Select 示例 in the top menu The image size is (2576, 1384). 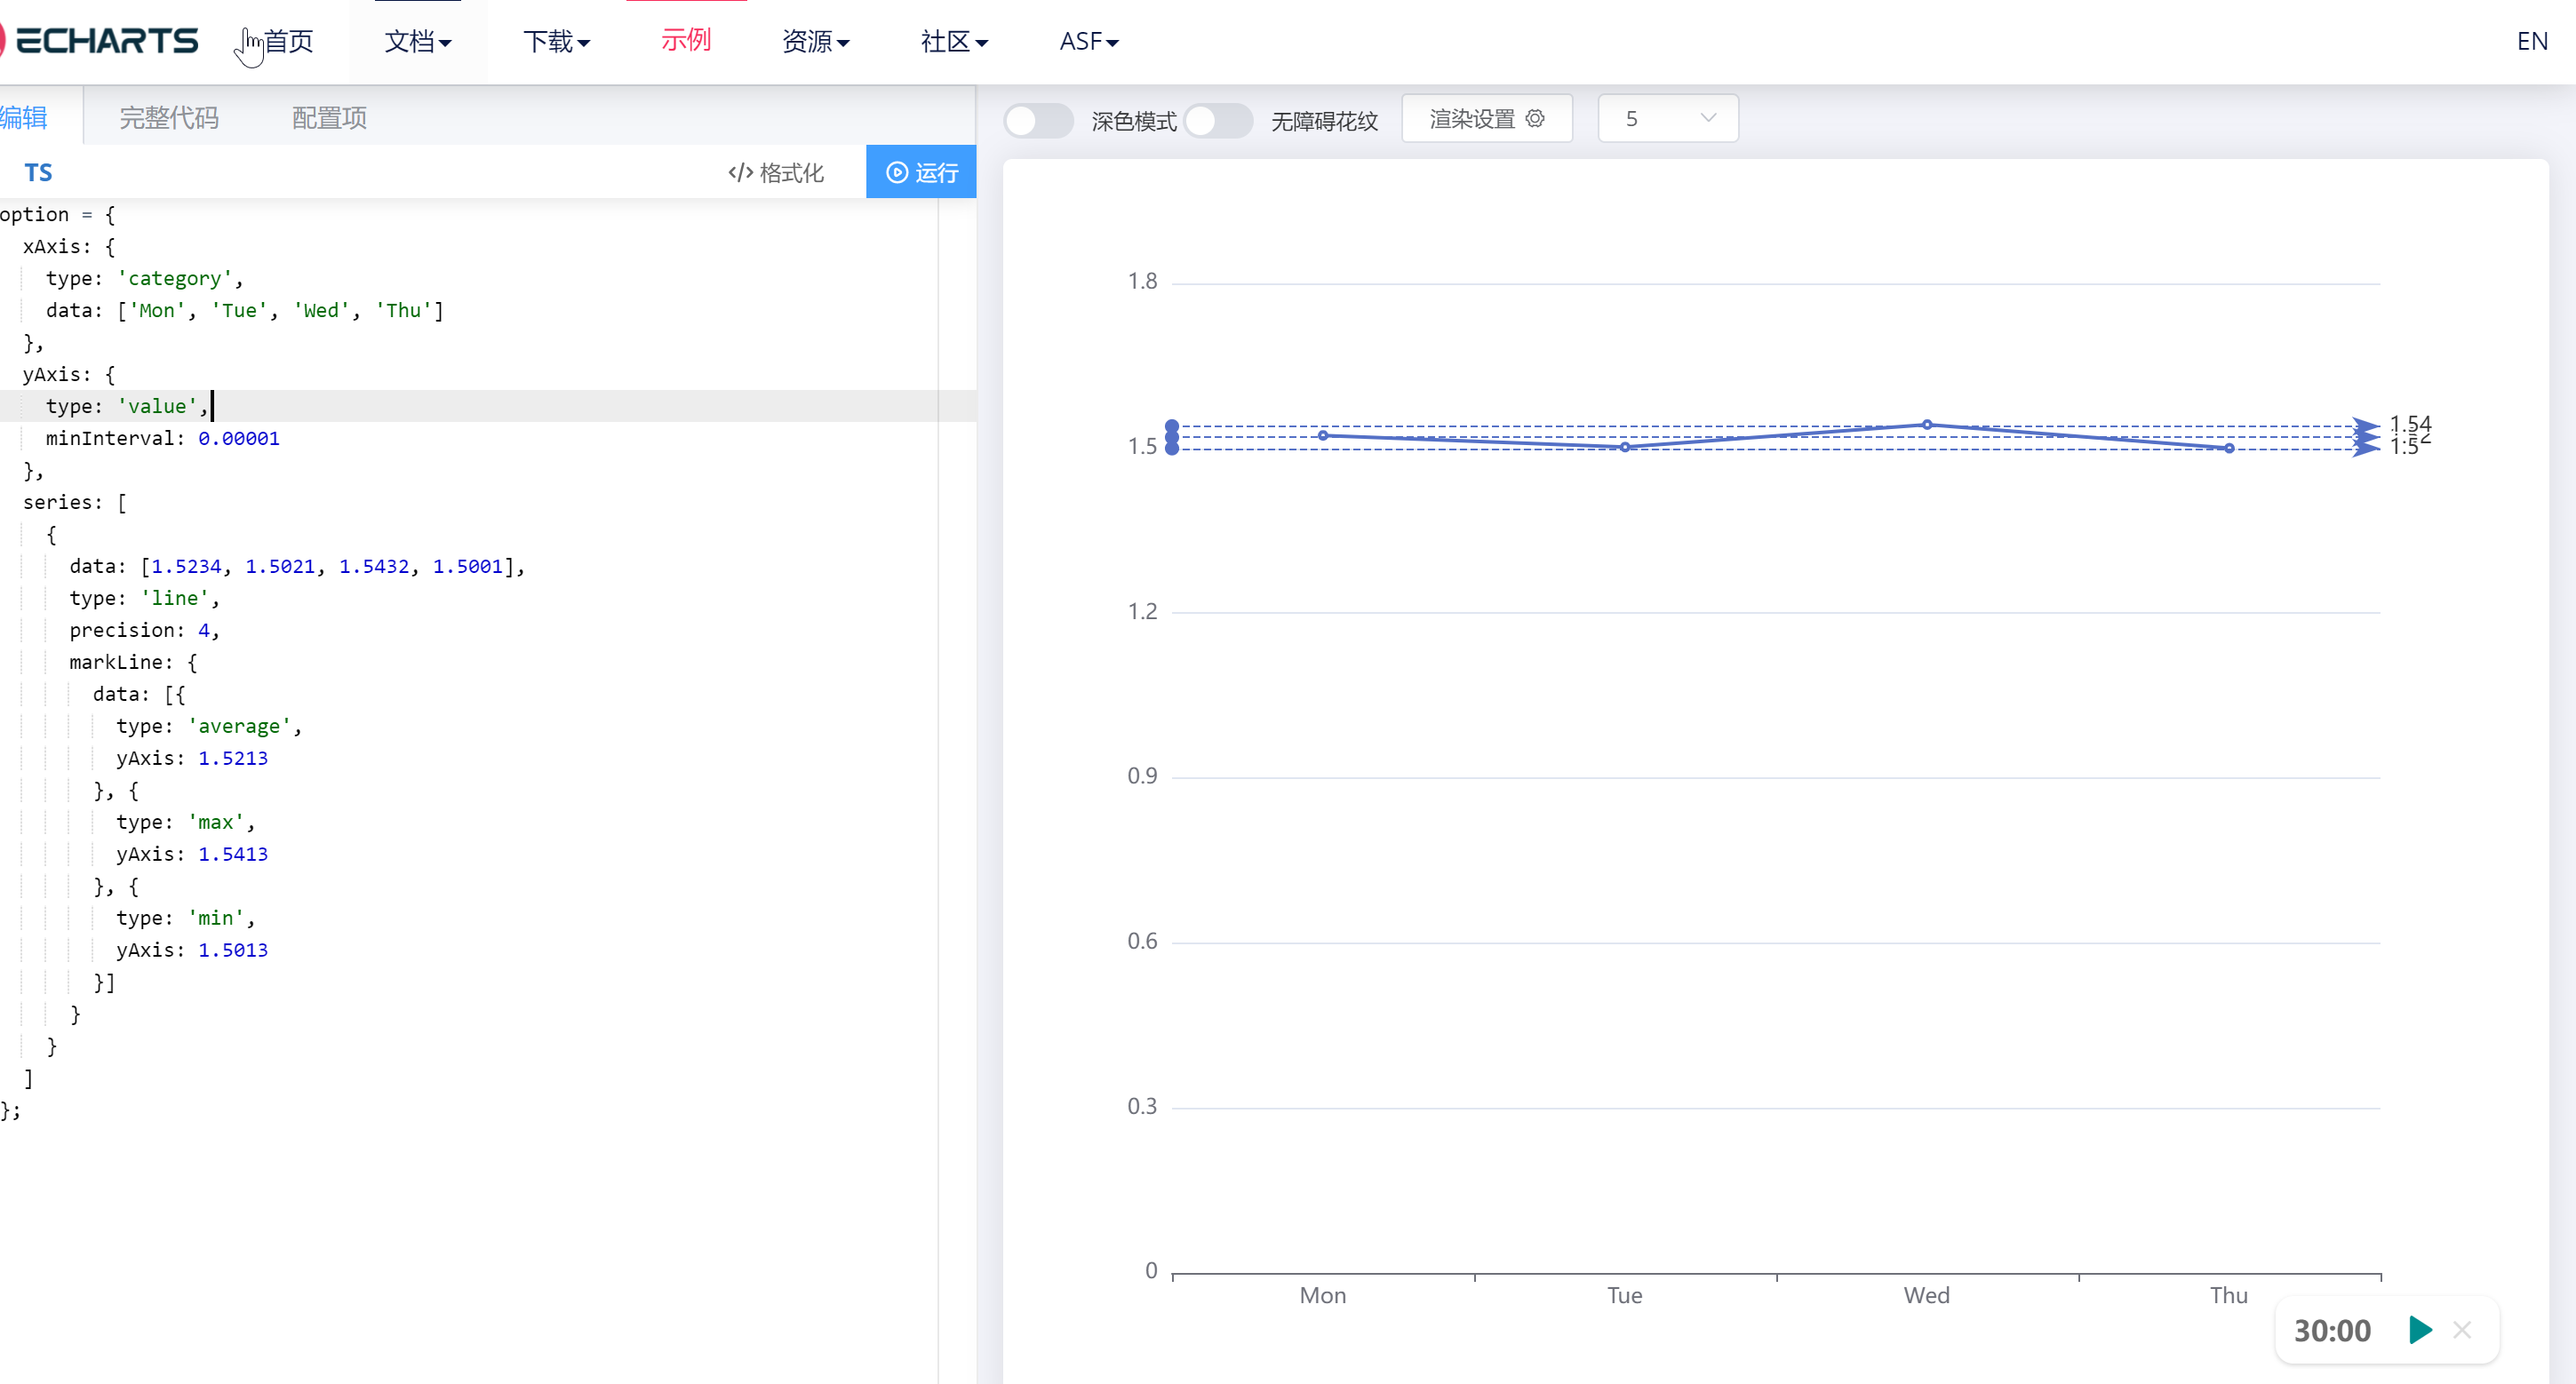pos(686,40)
